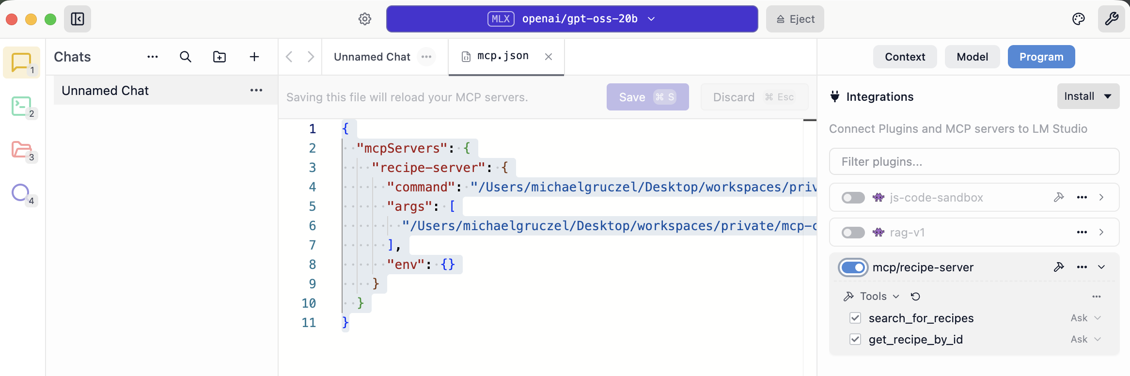The image size is (1130, 376).
Task: Change get_recipe_by_id Ask permission
Action: pos(1086,339)
